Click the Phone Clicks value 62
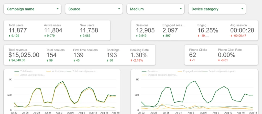The height and width of the screenshot is (114, 262). point(192,55)
